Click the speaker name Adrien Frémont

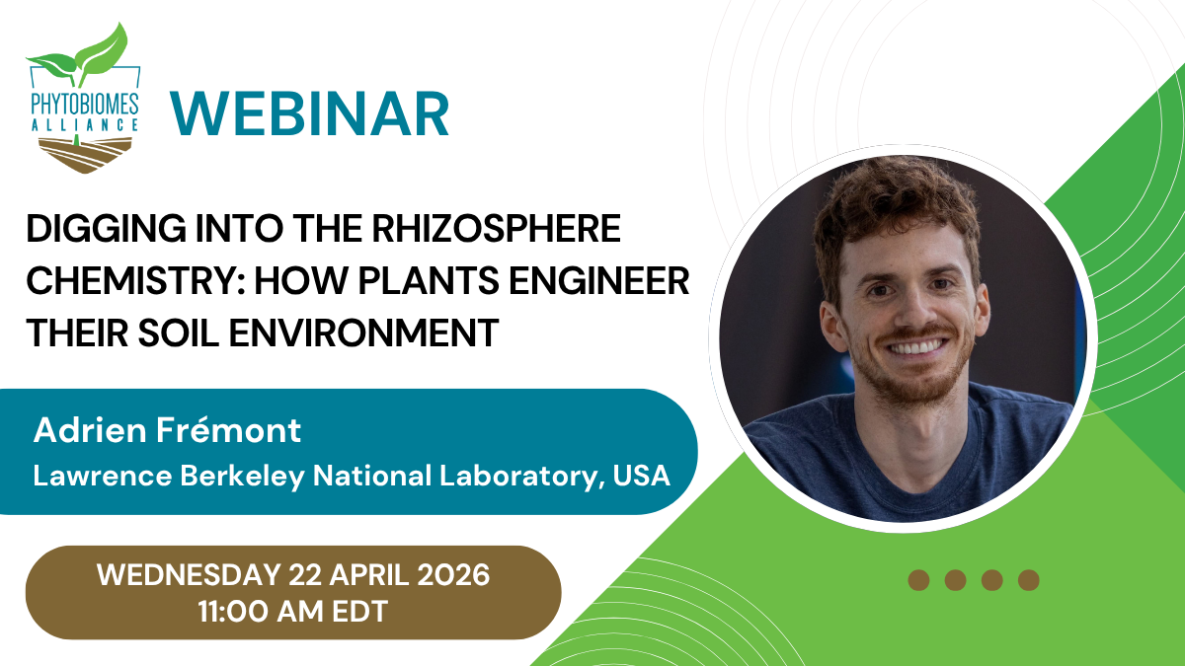click(167, 430)
